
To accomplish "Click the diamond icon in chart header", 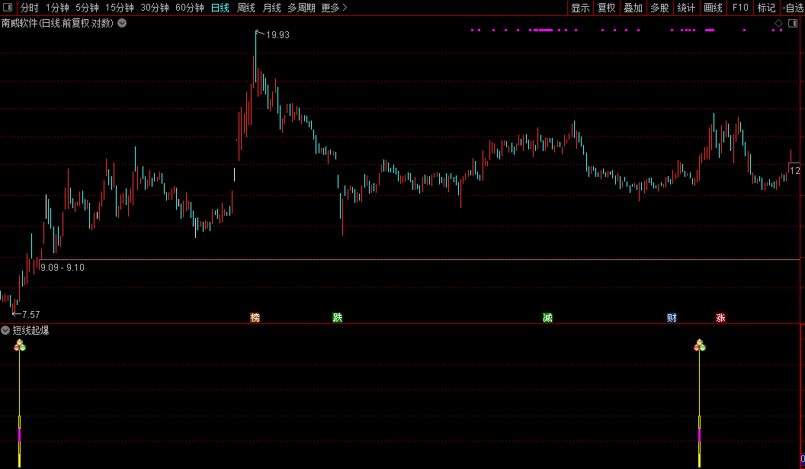I will (779, 24).
